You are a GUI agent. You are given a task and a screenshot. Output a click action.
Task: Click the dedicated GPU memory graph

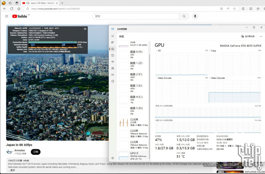[x=208, y=113]
